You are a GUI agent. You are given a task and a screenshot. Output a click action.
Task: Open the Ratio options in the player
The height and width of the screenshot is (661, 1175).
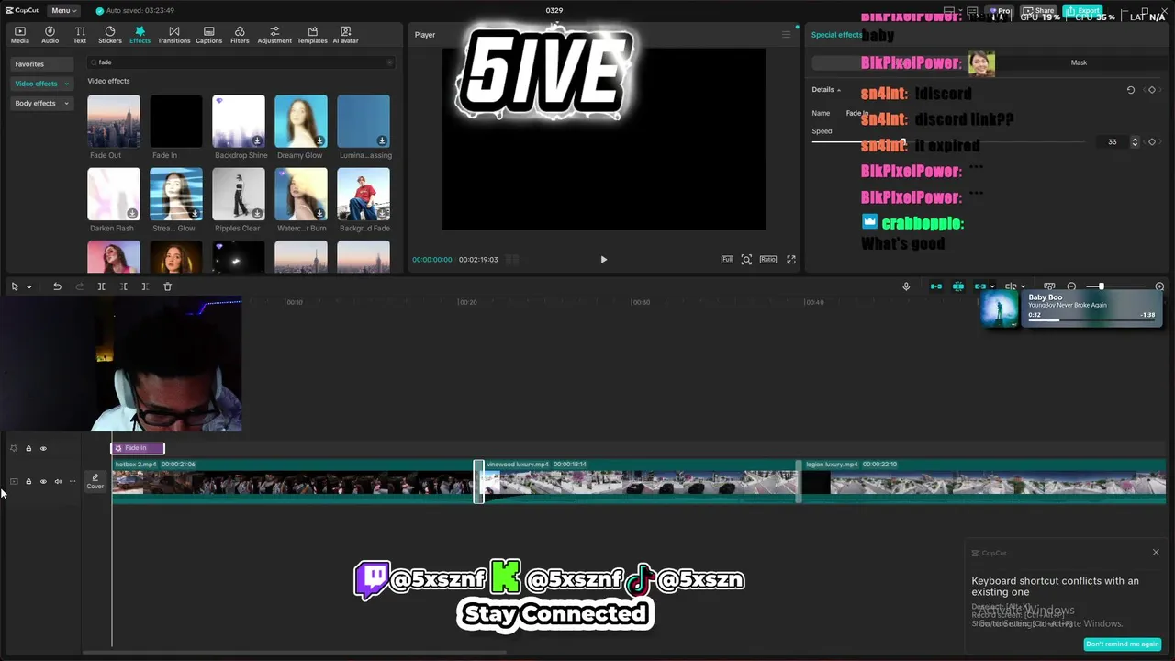coord(768,260)
